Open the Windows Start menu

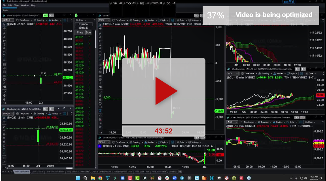pyautogui.click(x=78, y=178)
